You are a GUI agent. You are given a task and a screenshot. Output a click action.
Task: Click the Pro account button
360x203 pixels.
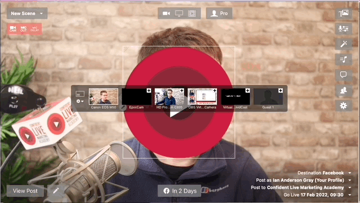(219, 14)
